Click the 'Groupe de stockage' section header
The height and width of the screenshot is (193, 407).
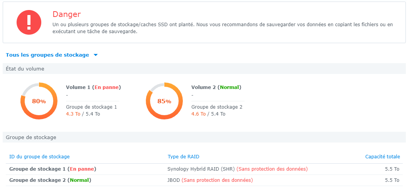31,137
